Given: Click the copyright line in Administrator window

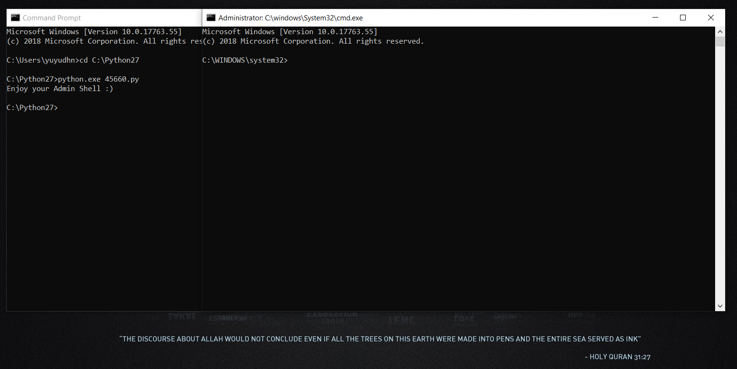Looking at the screenshot, I should point(313,41).
